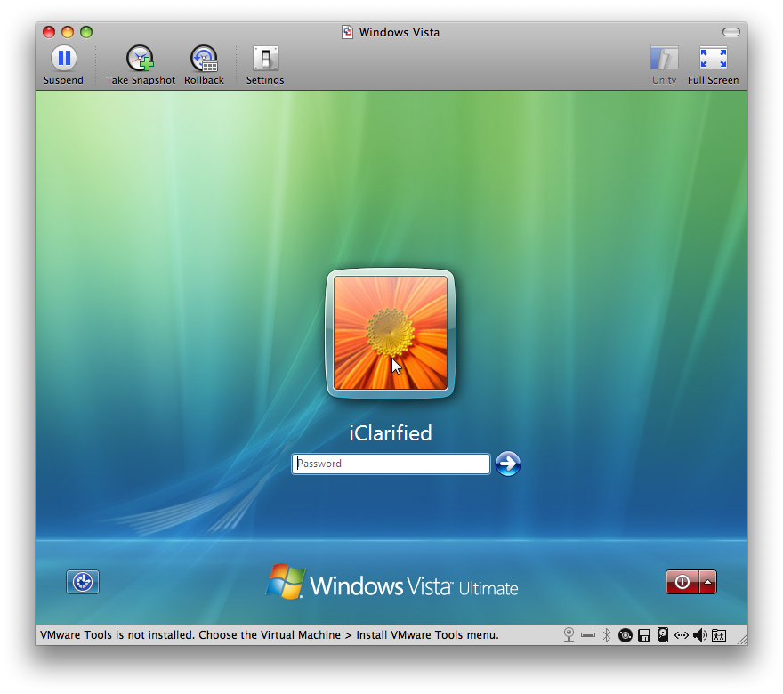Suspend the virtual machine
The height and width of the screenshot is (694, 783).
tap(63, 66)
